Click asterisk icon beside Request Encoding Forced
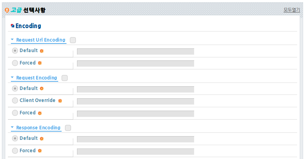Screen dimensions: 305x159 click(x=40, y=113)
